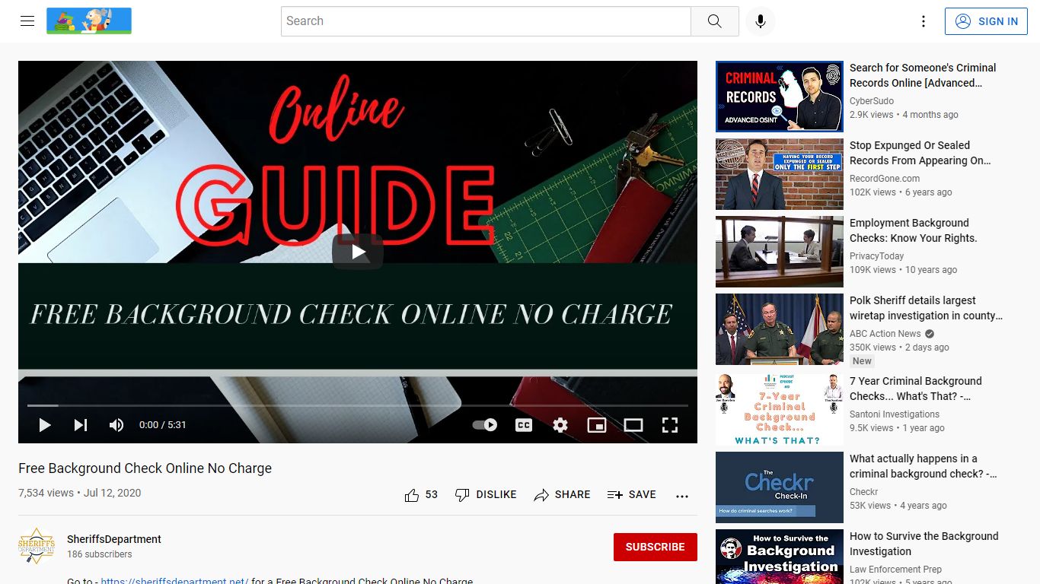Open Survive the Background Investigation thumbnail
1040x584 pixels.
(780, 557)
